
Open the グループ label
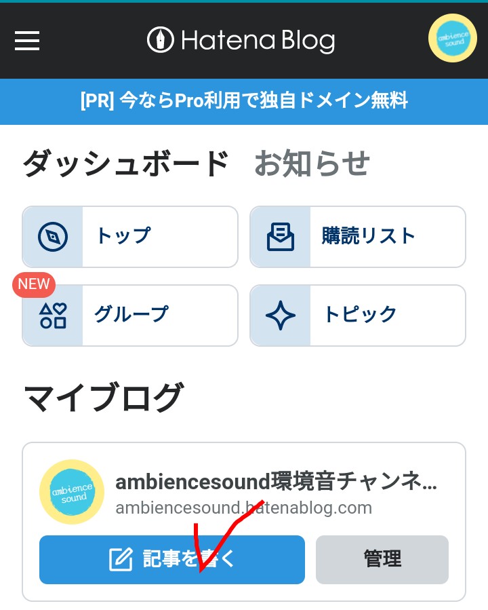[x=131, y=314]
